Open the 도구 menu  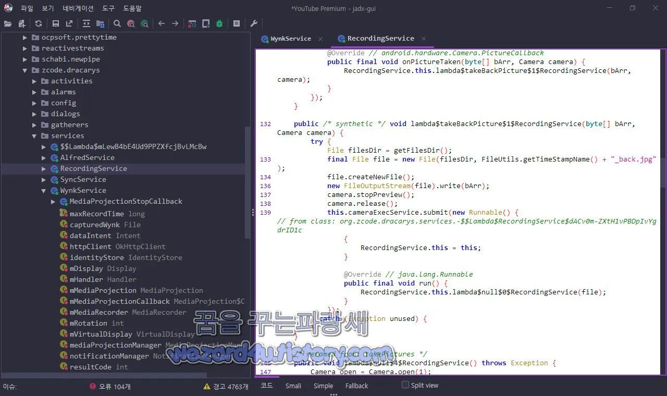click(108, 8)
